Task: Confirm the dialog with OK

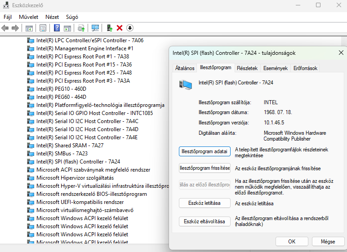Action: pos(292,242)
